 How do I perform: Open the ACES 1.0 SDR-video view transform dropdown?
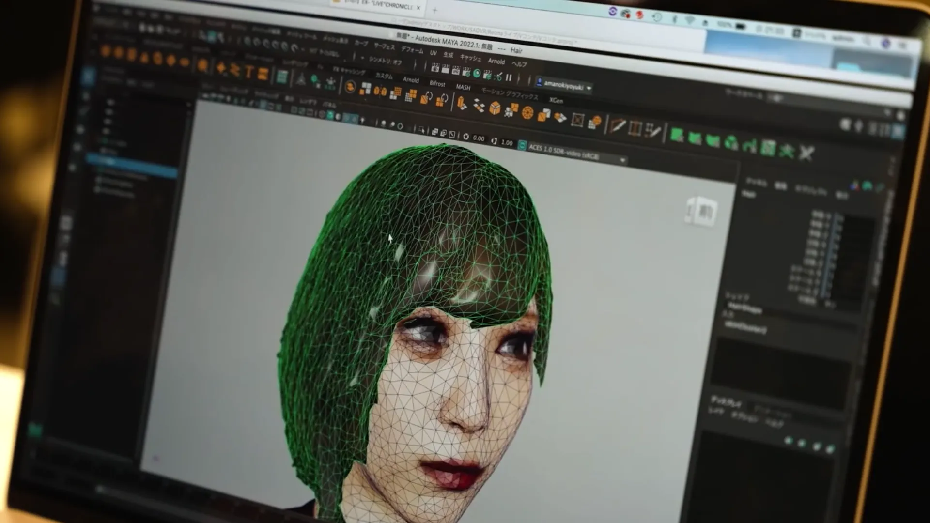(623, 160)
